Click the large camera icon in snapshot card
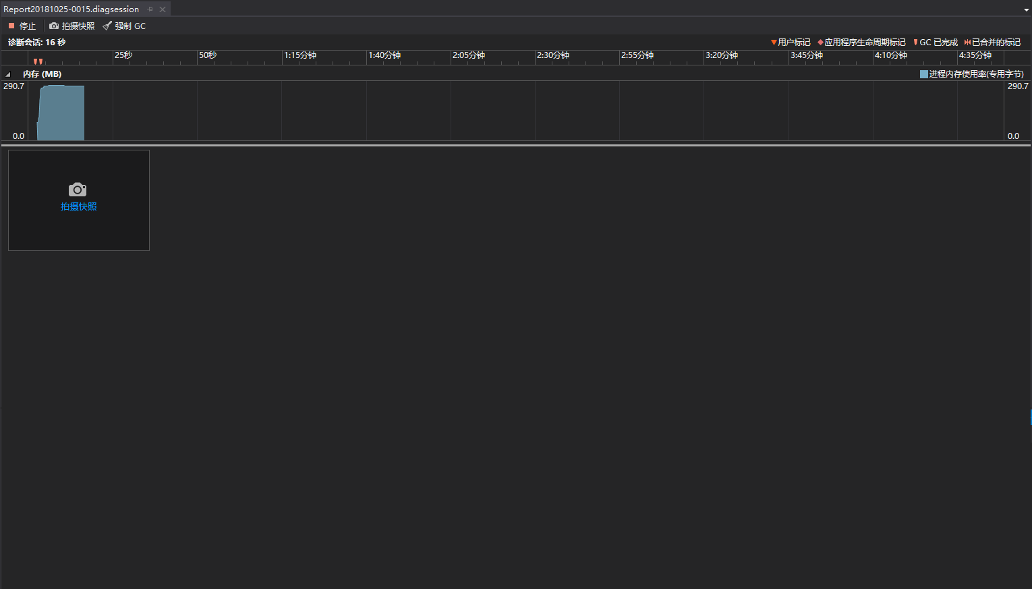Viewport: 1032px width, 589px height. (78, 190)
